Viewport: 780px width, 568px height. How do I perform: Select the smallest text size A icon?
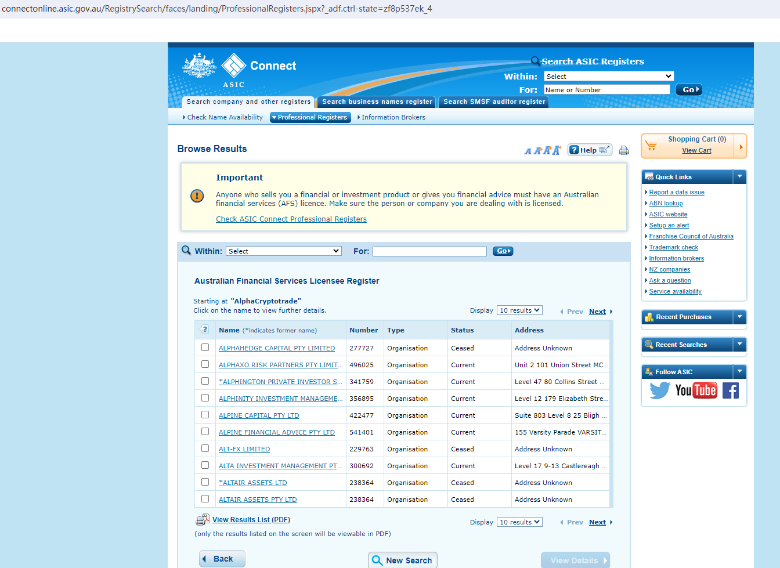coord(528,151)
